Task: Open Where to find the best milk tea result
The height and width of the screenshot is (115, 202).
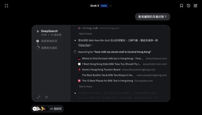Action: point(113,59)
